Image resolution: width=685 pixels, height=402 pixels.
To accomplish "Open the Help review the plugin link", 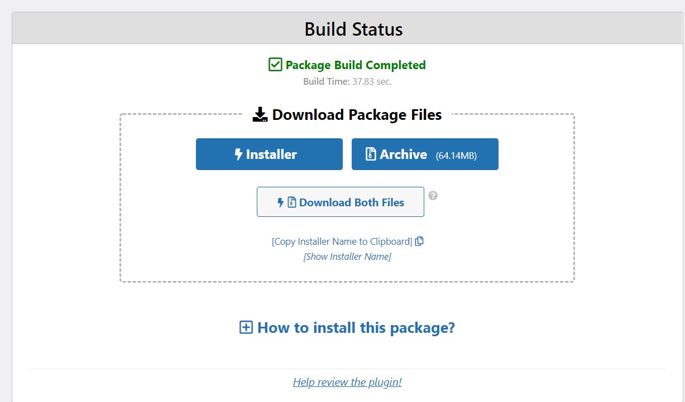I will point(347,382).
